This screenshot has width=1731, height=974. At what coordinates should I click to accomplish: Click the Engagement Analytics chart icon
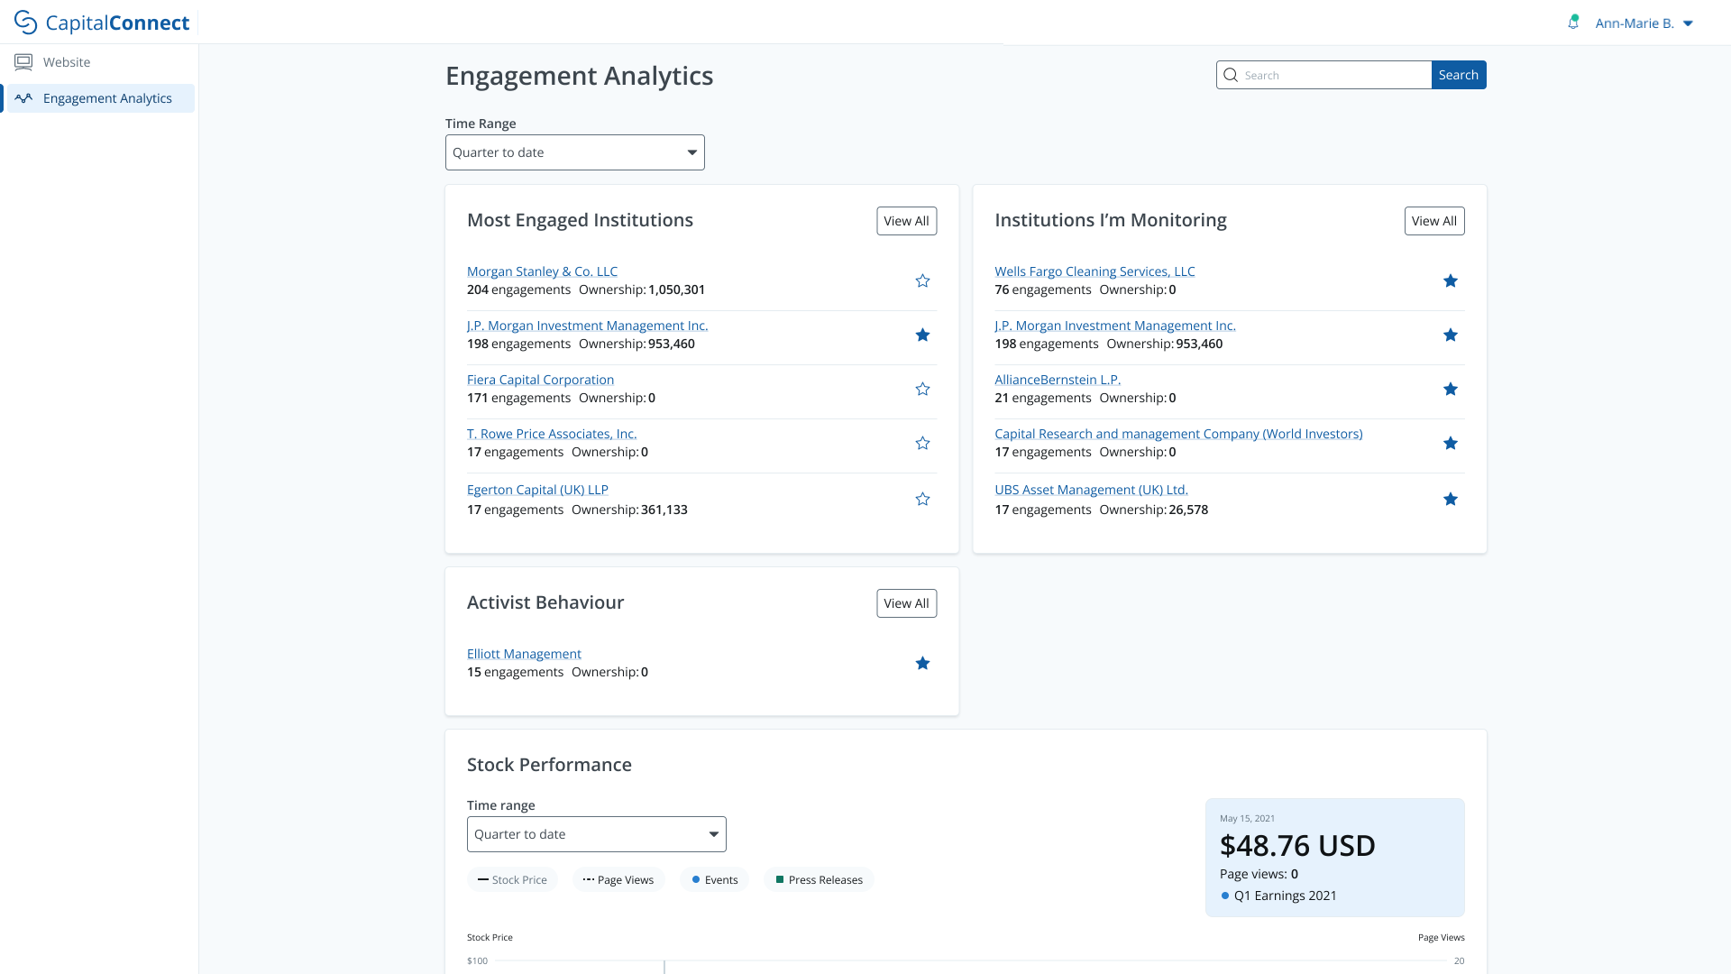point(23,98)
